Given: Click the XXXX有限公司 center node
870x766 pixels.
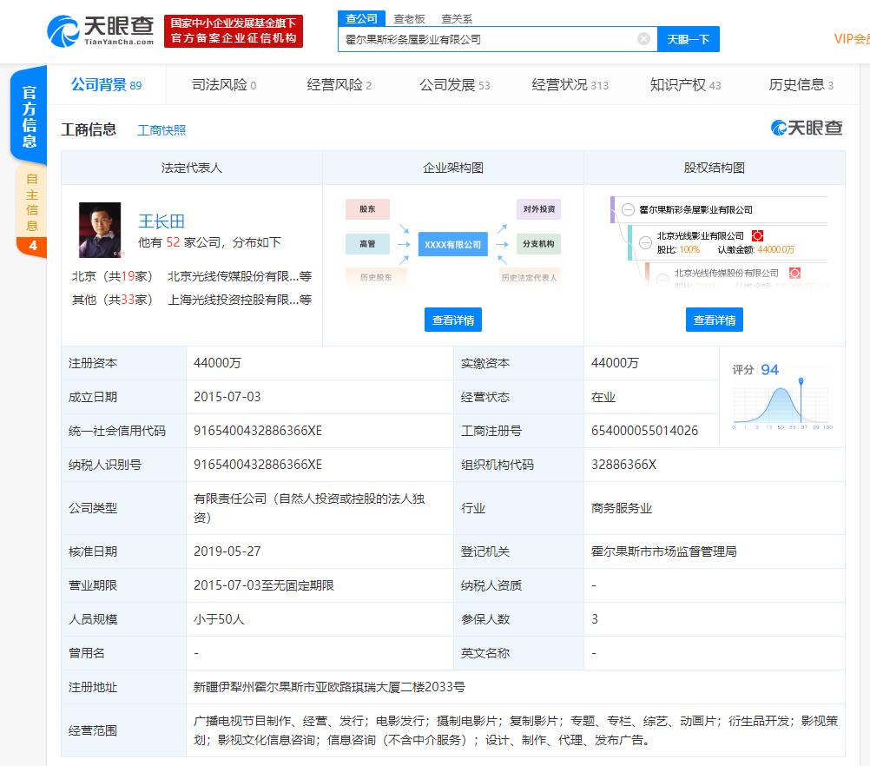Looking at the screenshot, I should [x=452, y=244].
